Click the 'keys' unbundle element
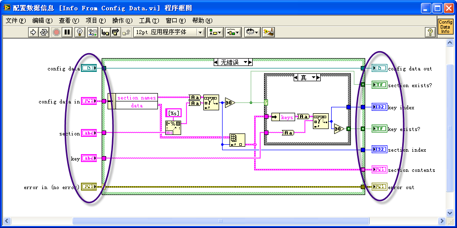Image resolution: width=457 pixels, height=228 pixels. [x=287, y=117]
